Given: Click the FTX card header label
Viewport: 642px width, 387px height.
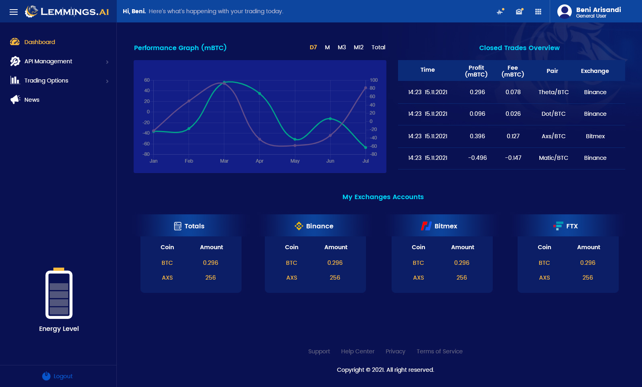Looking at the screenshot, I should click(x=572, y=226).
